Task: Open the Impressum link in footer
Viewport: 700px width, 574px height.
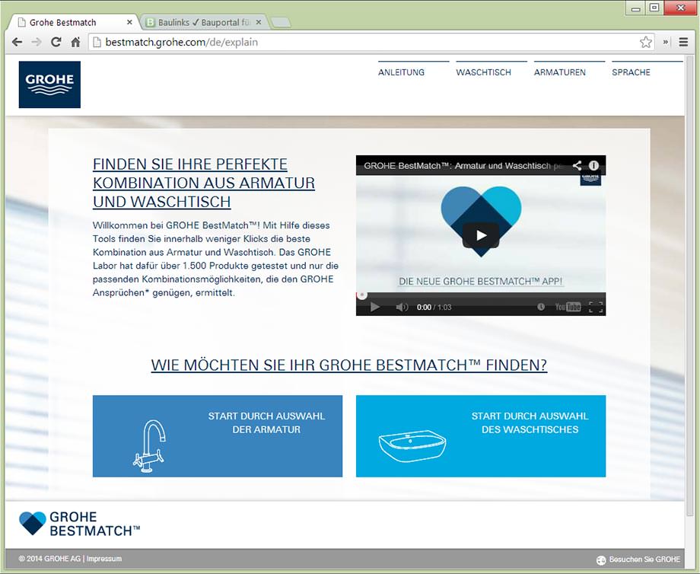Action: click(104, 559)
